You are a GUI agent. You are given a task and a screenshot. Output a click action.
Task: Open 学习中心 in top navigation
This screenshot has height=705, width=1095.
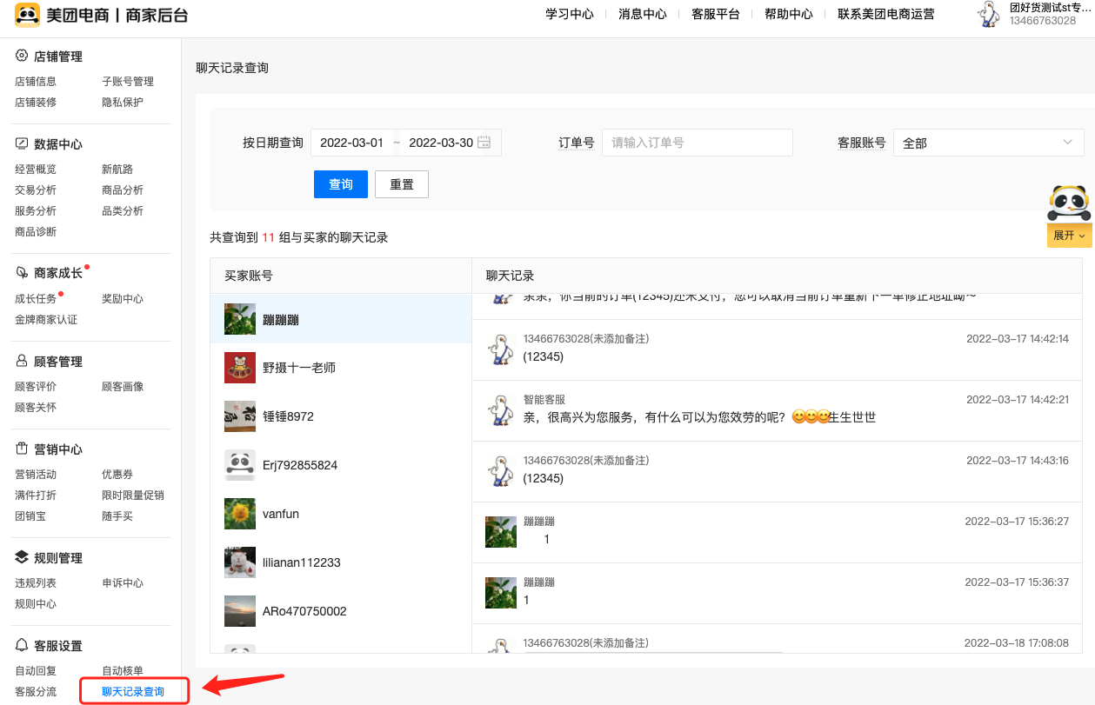[x=570, y=15]
